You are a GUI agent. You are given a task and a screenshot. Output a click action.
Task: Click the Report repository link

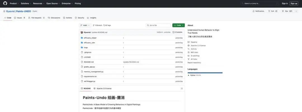click(194, 63)
